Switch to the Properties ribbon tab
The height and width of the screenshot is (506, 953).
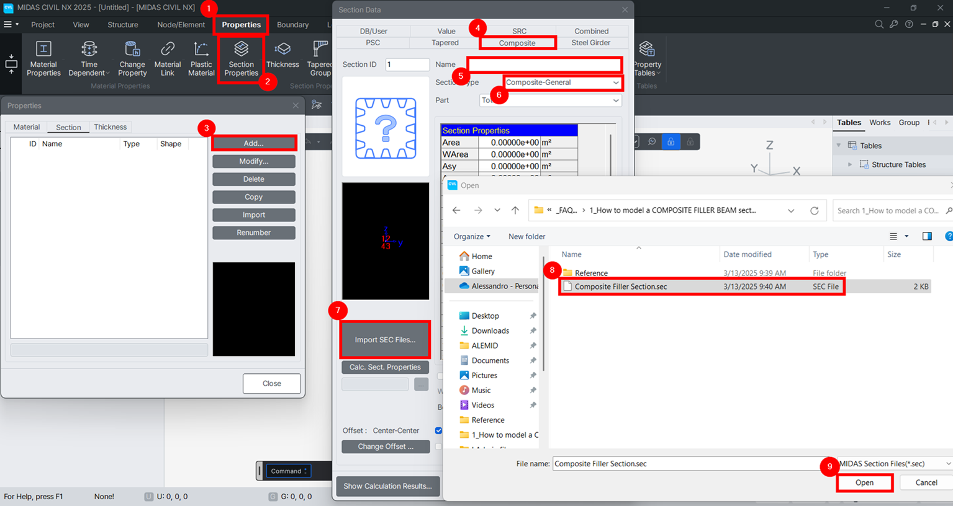241,25
